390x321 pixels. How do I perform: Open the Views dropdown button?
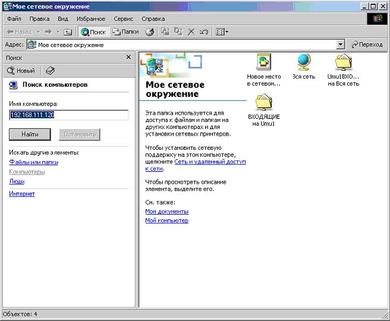(222, 32)
